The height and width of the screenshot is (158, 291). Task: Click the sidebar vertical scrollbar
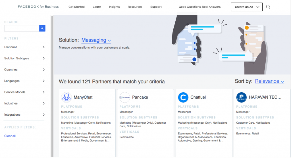point(52,86)
